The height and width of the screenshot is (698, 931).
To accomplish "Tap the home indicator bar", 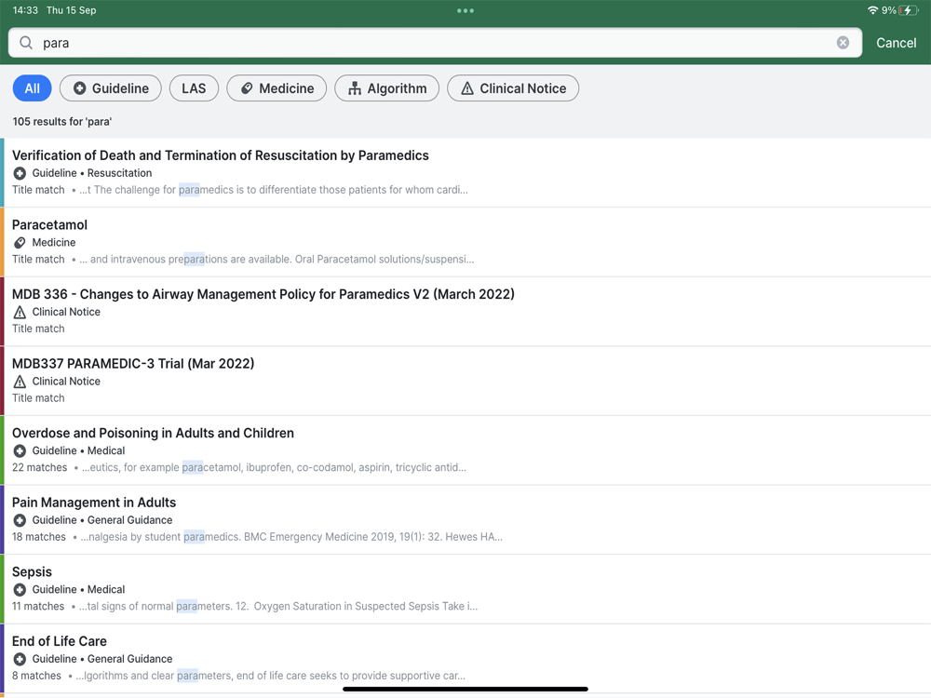I will click(465, 689).
